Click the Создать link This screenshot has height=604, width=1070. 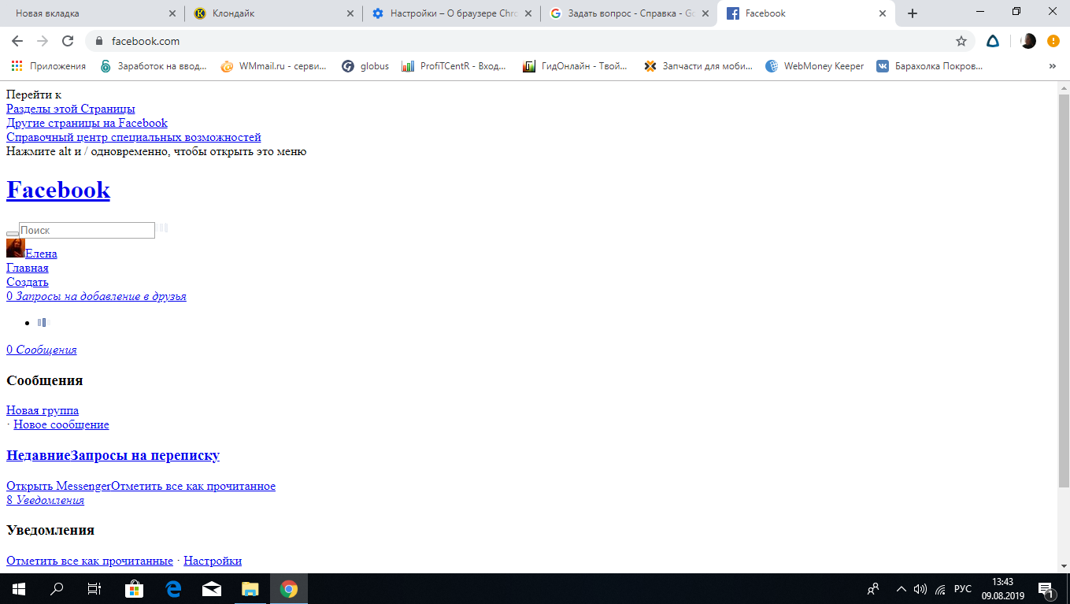click(x=28, y=282)
